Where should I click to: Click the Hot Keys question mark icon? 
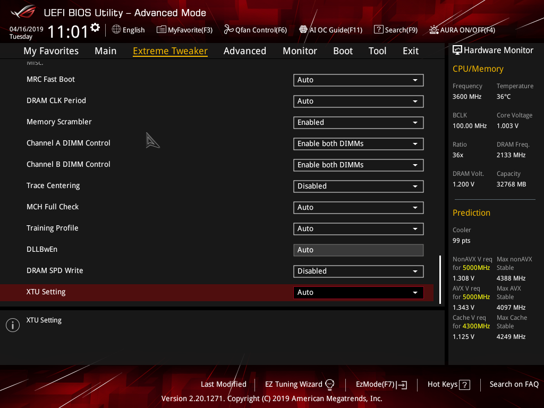(x=464, y=385)
